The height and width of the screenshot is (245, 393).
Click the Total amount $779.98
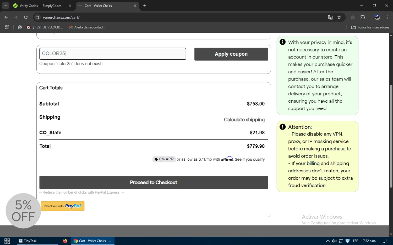click(x=256, y=146)
